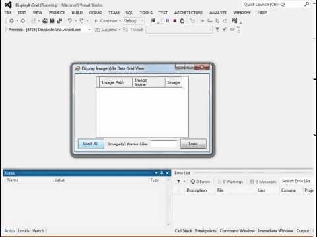317x237 pixels.
Task: Open the TOOLS menu
Action: 146,13
